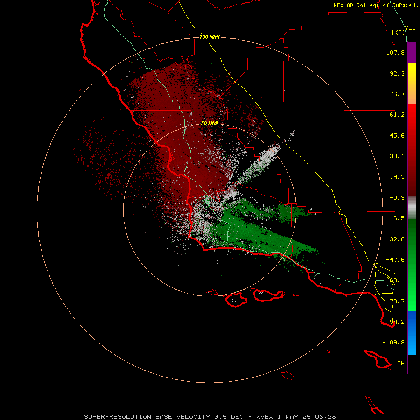The height and width of the screenshot is (420, 420).
Task: Click the TH label on the legend
Action: point(401,364)
